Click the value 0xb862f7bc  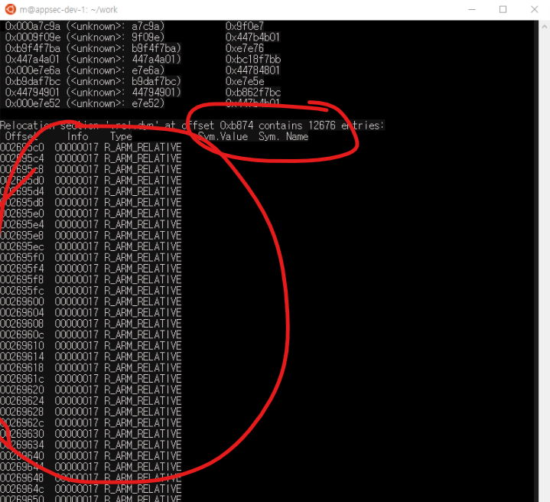pyautogui.click(x=253, y=93)
